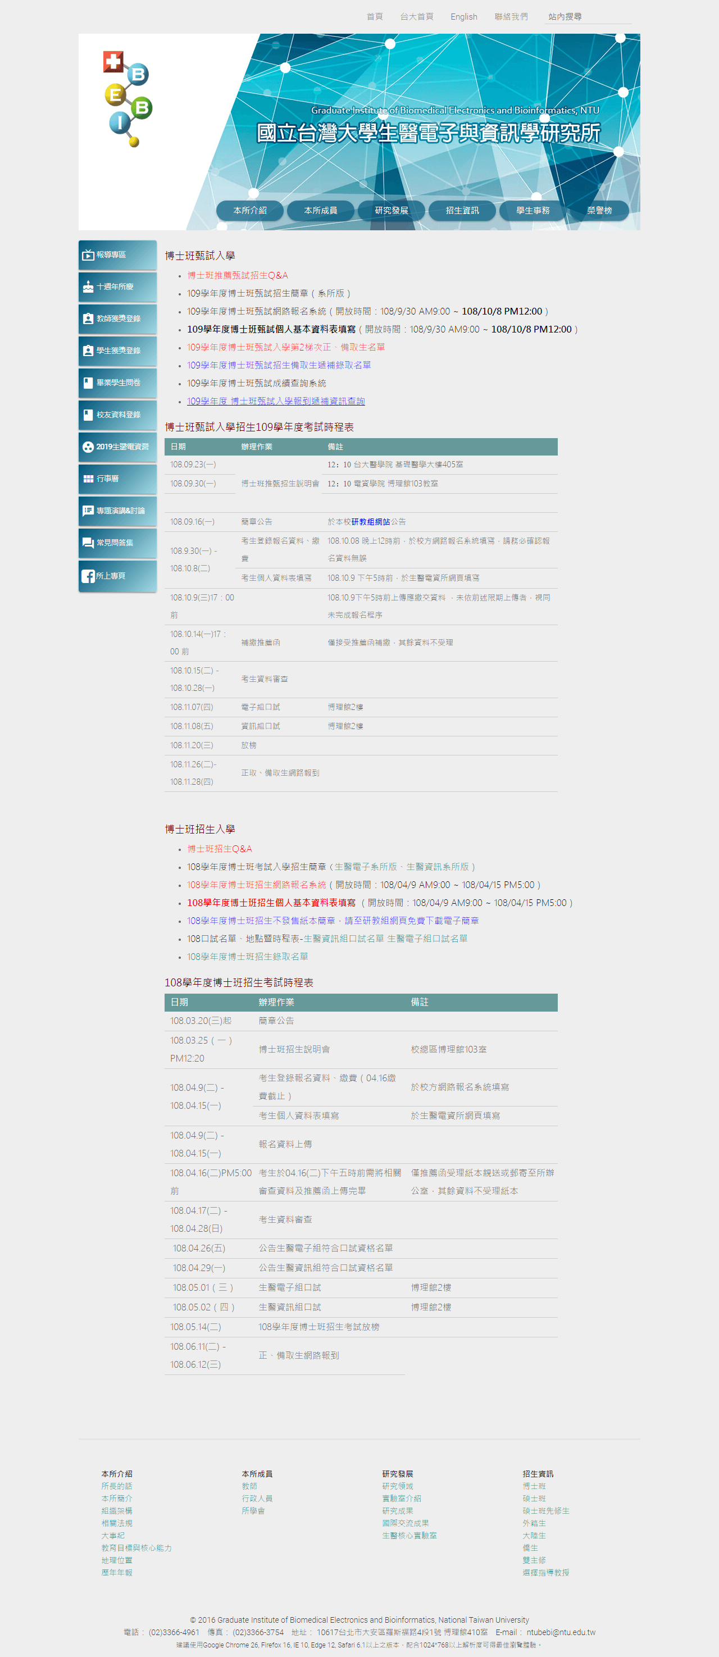Open 108學年度博士班招生個人基本資料表填寫 link
Image resolution: width=719 pixels, height=1657 pixels.
point(271,903)
